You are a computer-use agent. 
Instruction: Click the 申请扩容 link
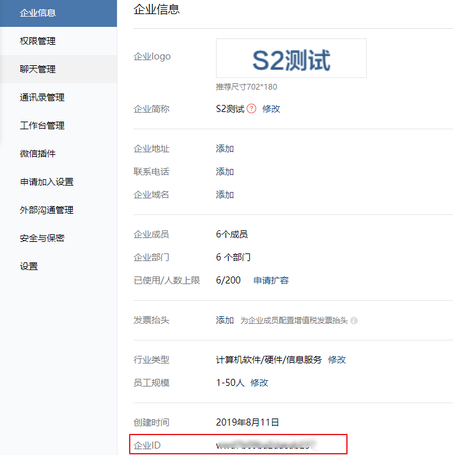271,280
